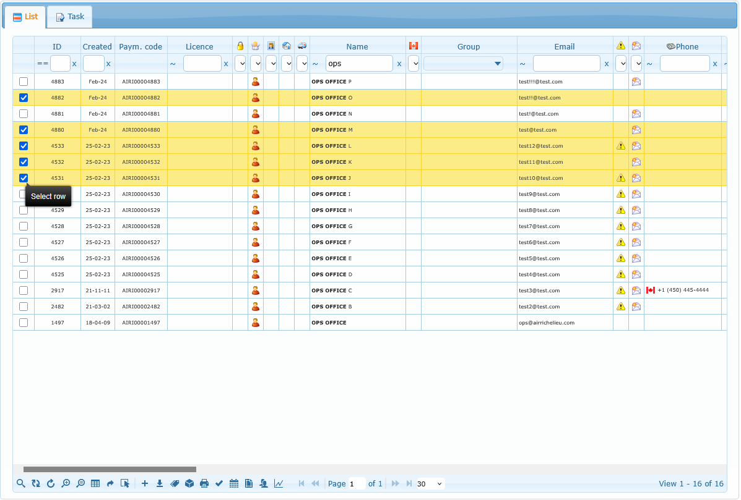741x500 pixels.
Task: Open the Group filter dropdown
Action: tap(463, 64)
